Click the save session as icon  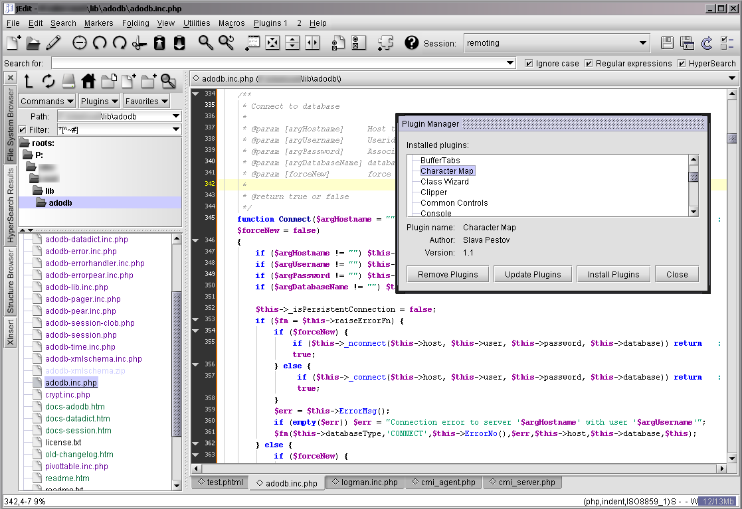687,43
